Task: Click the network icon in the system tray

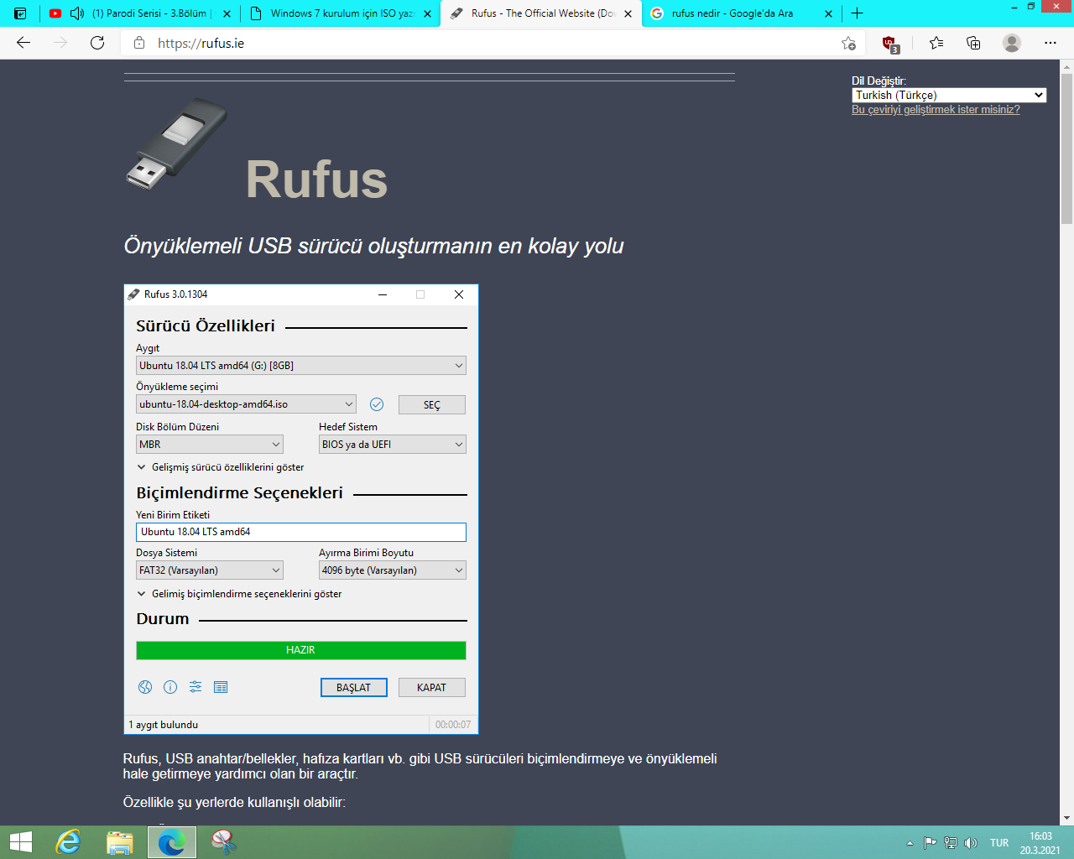Action: 951,843
